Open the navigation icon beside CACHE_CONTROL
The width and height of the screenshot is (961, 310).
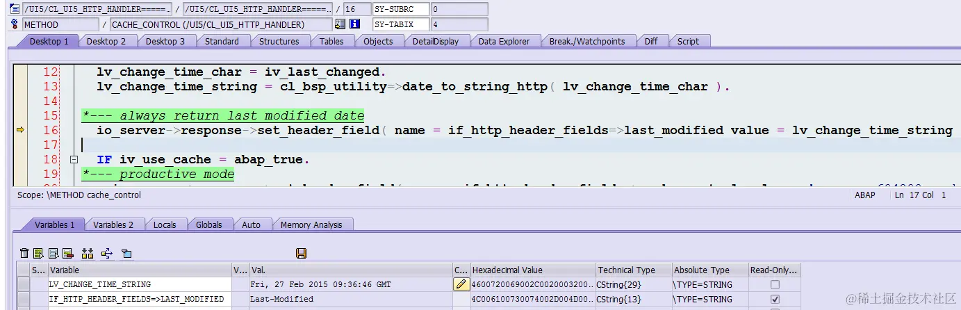(x=340, y=24)
